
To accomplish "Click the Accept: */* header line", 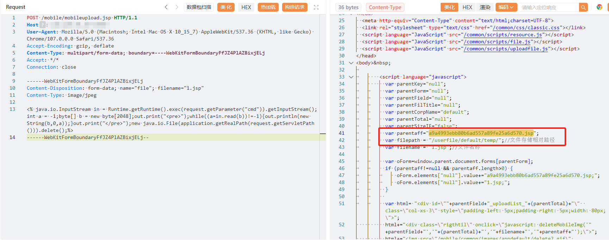I will [43, 60].
